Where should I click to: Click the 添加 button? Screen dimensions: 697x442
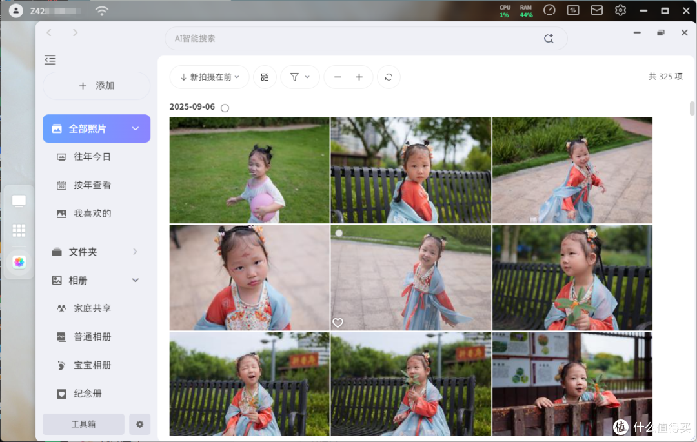tap(96, 86)
